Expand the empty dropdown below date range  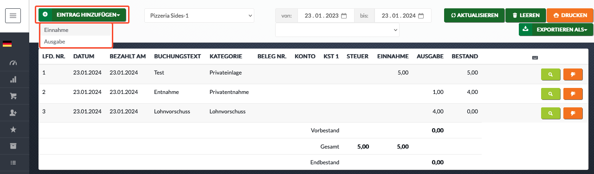point(337,30)
